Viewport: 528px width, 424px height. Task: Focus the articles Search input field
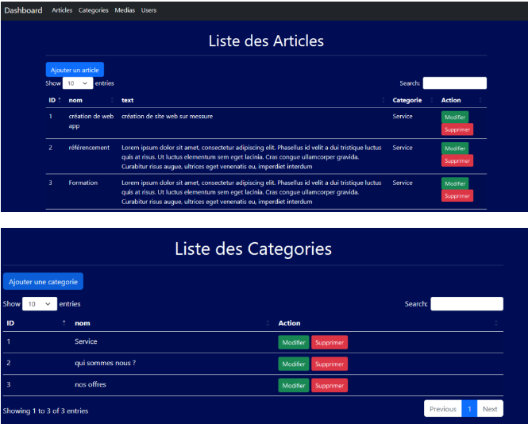click(x=454, y=83)
